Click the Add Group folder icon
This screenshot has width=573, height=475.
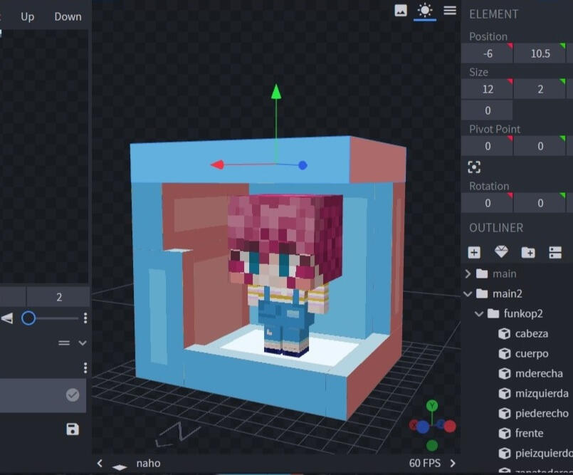pyautogui.click(x=528, y=252)
